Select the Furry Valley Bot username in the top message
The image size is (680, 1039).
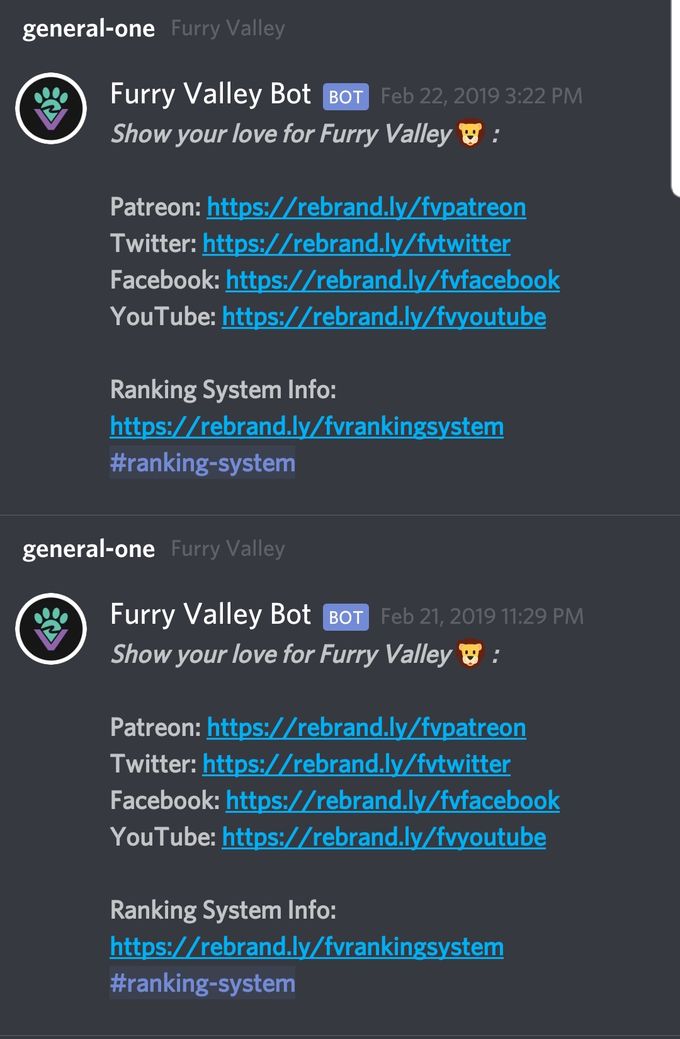point(211,95)
